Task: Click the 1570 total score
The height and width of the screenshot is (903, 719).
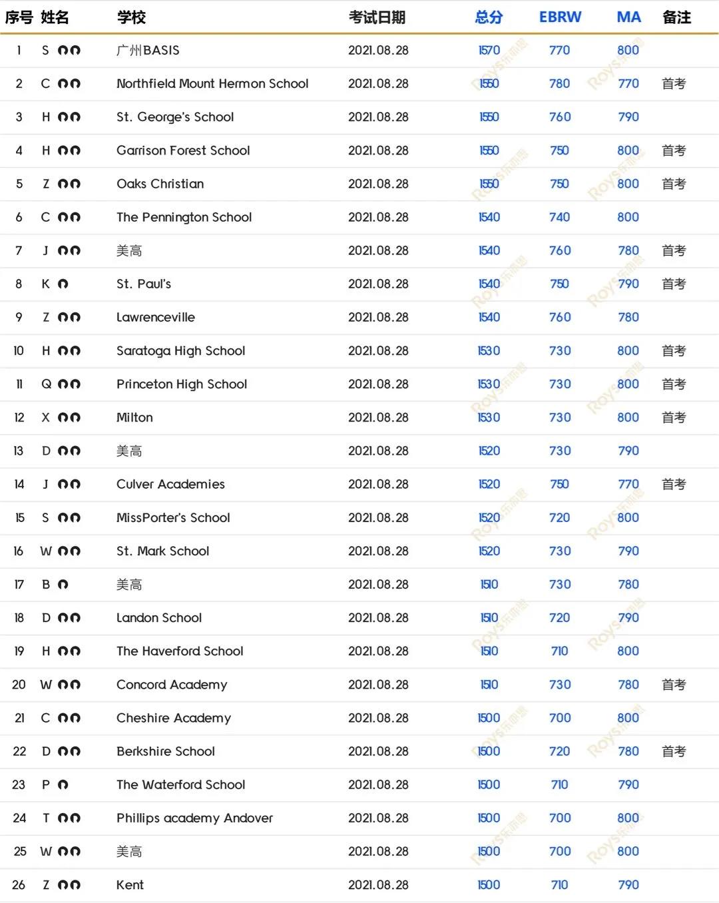Action: tap(489, 51)
